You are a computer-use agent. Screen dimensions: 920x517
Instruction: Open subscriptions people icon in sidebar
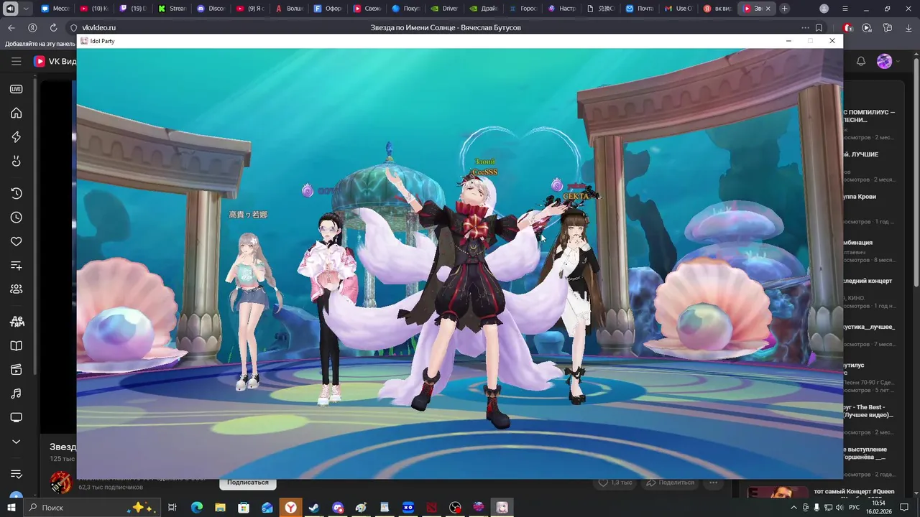click(x=16, y=289)
